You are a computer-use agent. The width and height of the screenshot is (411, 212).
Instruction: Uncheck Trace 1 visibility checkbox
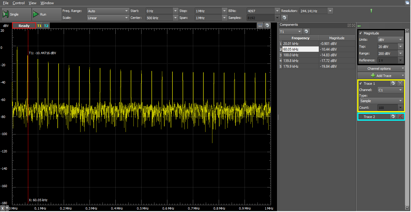pyautogui.click(x=361, y=84)
